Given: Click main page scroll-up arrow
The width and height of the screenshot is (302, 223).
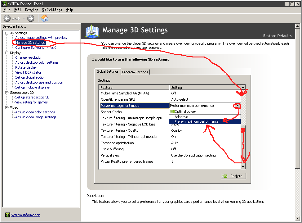Looking at the screenshot, I should pos(298,26).
